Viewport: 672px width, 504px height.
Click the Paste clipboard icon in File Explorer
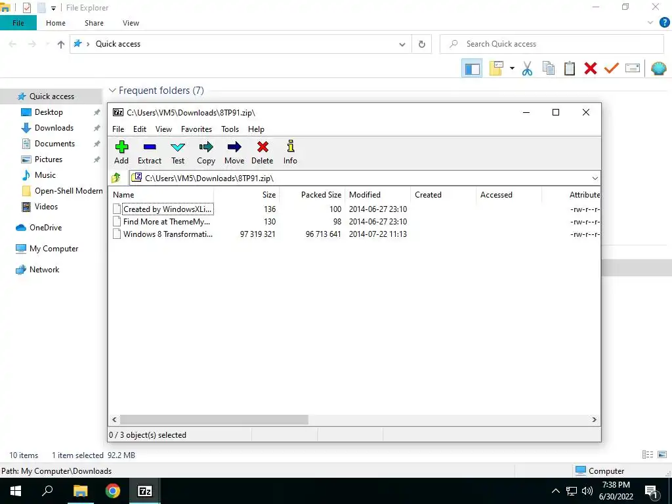(569, 68)
